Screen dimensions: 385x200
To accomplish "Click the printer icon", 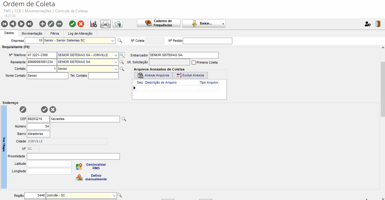I will [106, 24].
